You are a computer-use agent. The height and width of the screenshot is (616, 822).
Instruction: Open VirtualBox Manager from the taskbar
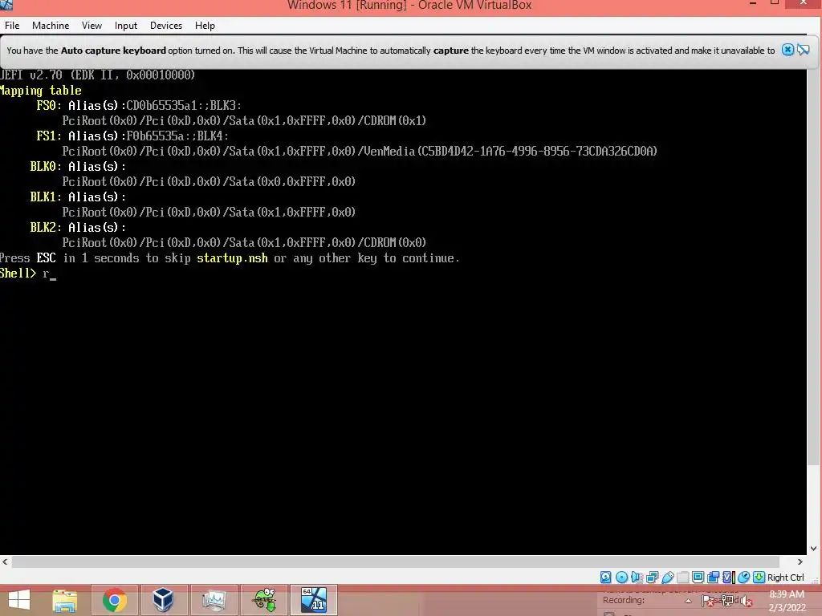pos(163,600)
